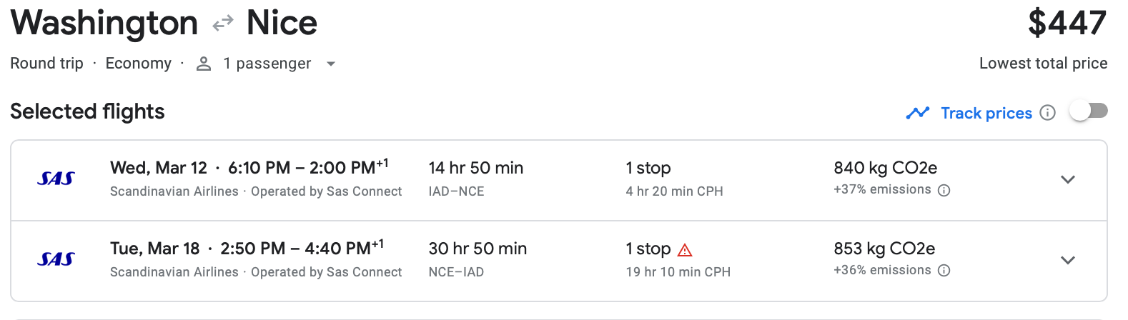Enable the Track prices toggle switch
The image size is (1128, 320).
(x=1088, y=111)
